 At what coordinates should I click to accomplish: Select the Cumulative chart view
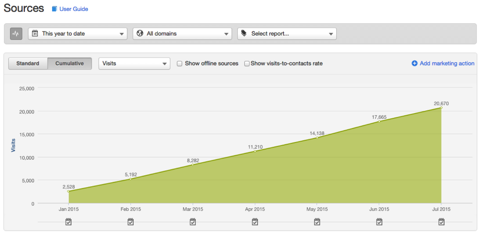point(70,64)
